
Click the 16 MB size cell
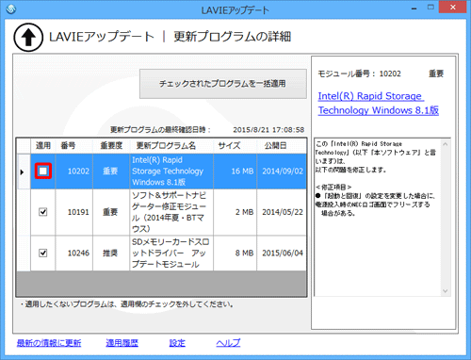click(x=235, y=172)
